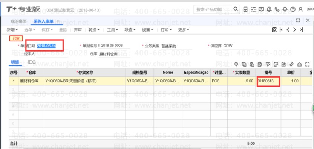Click the Especificação column header
The height and width of the screenshot is (149, 314).
[x=196, y=72]
